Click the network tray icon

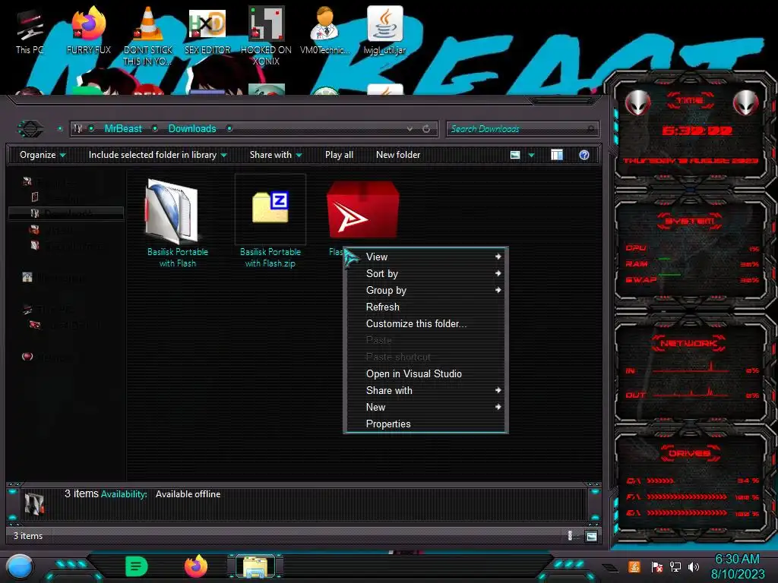click(675, 566)
